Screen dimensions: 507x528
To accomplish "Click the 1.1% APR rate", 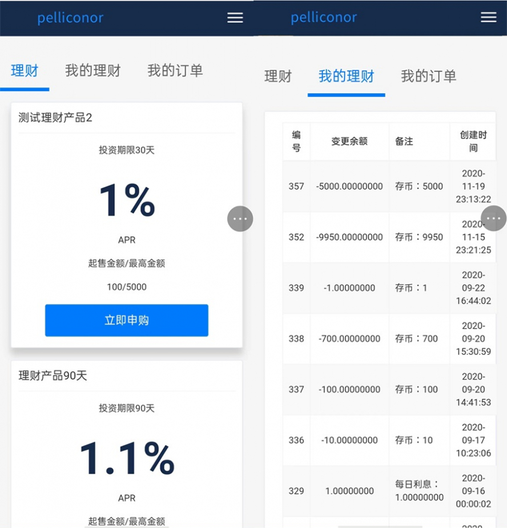I will pyautogui.click(x=127, y=458).
